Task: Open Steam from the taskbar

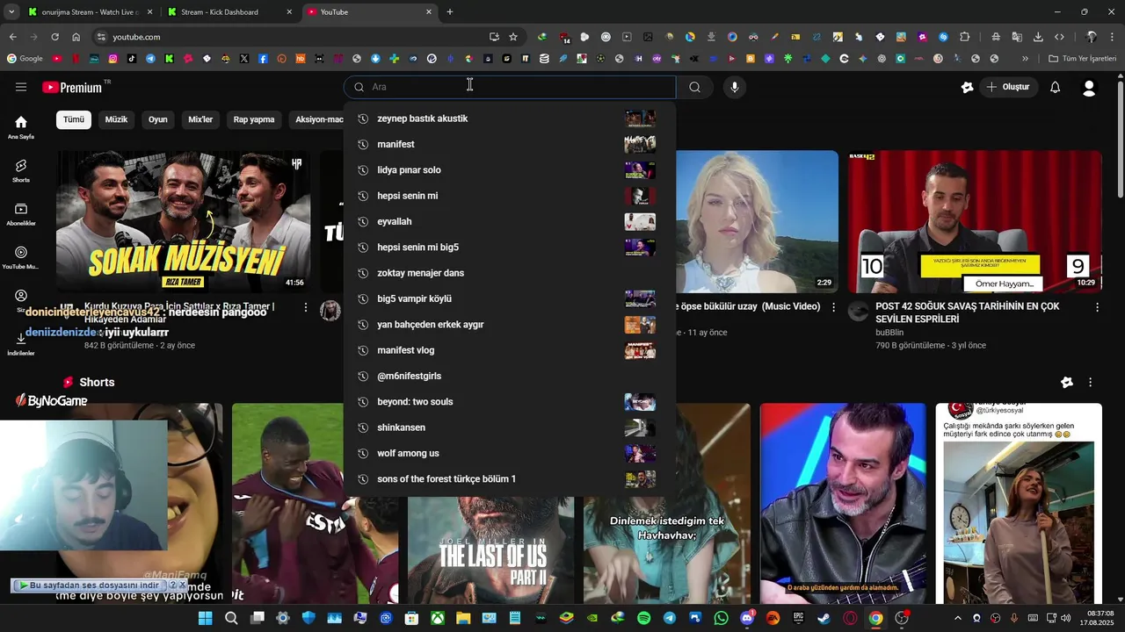Action: [x=824, y=618]
